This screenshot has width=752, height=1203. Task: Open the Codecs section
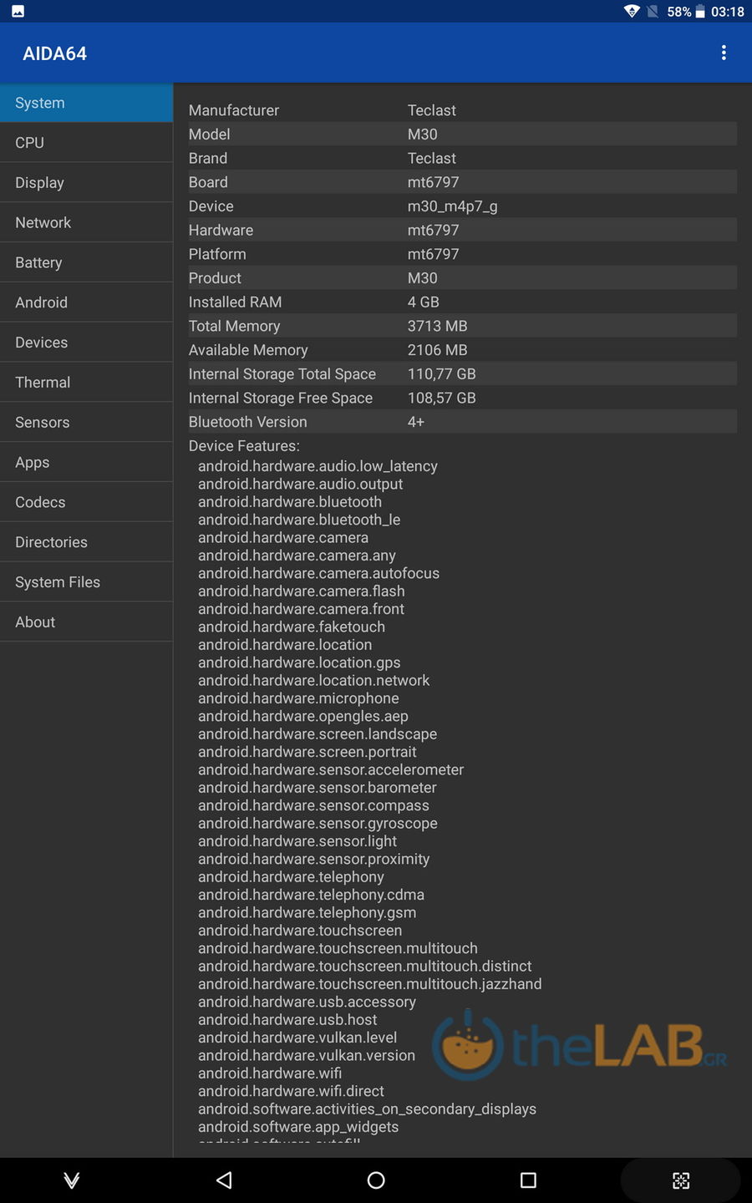86,502
